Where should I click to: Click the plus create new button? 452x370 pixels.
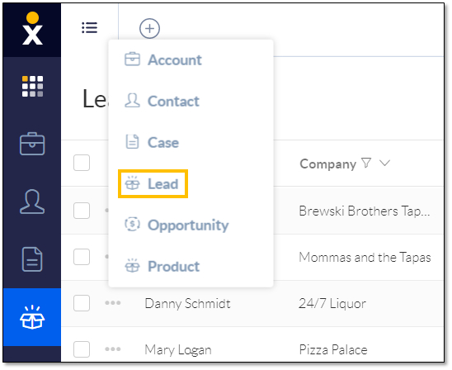coord(149,28)
